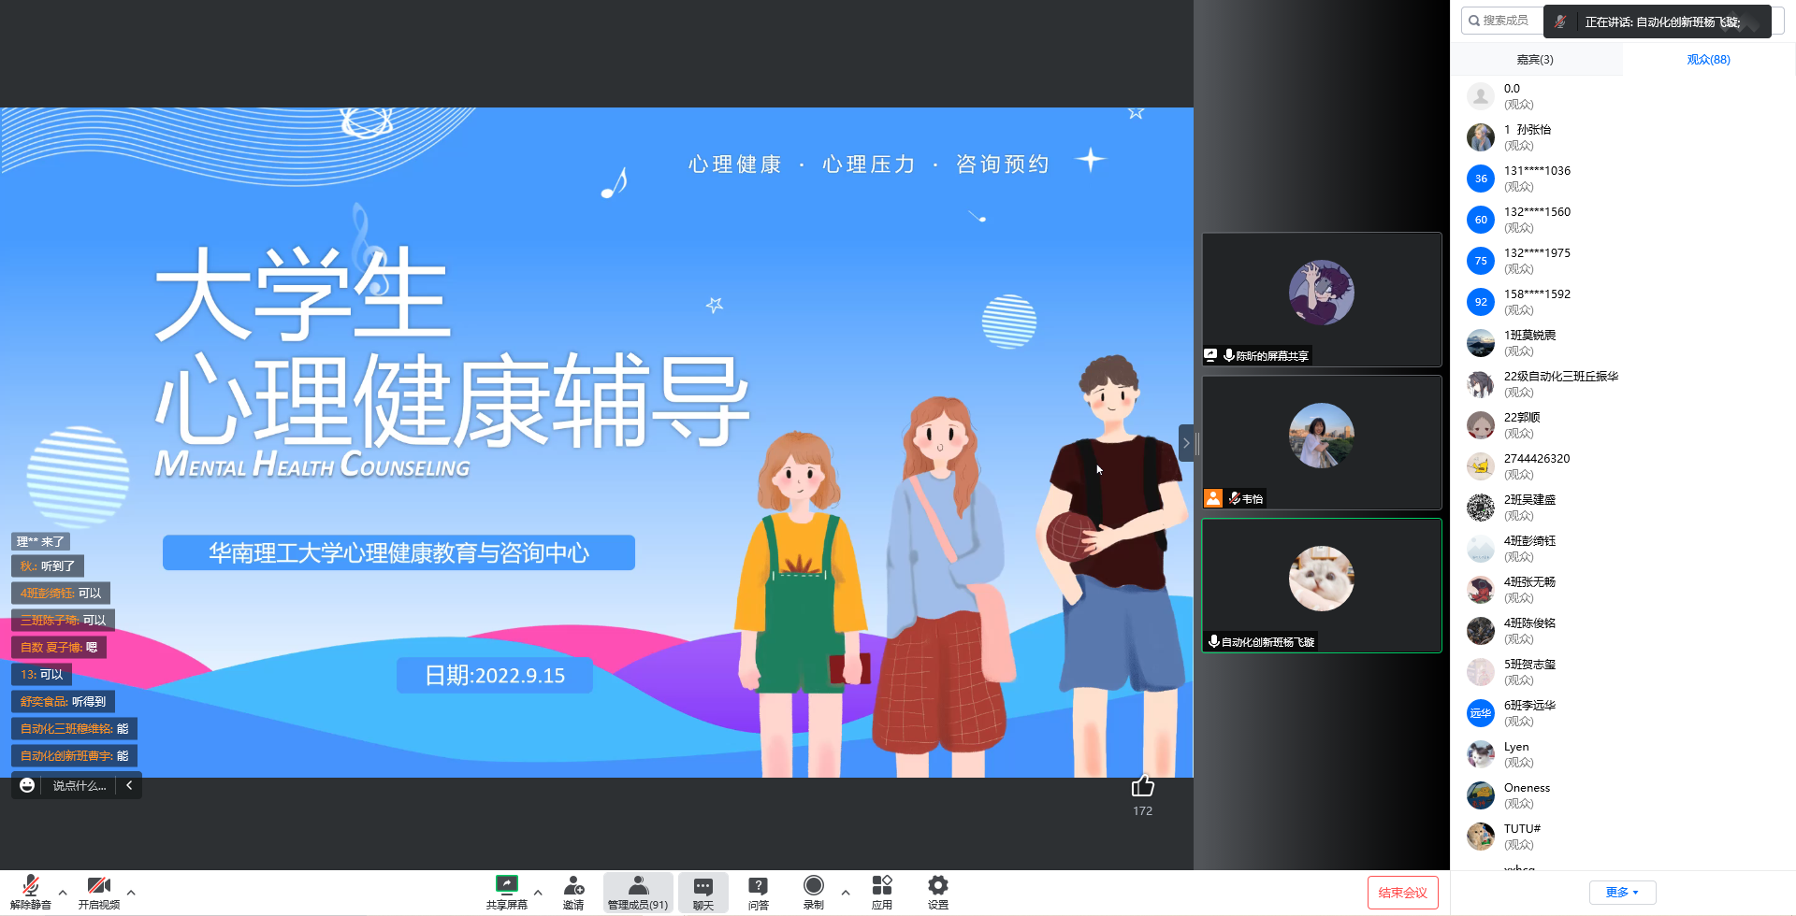Select attendee 131****1036
This screenshot has width=1796, height=916.
(x=1623, y=179)
